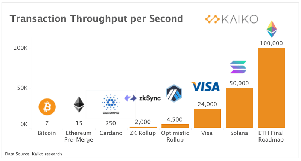Click the ETH Final Roadmap orange bar
Viewport: 301px width, 161px height.
(271, 88)
